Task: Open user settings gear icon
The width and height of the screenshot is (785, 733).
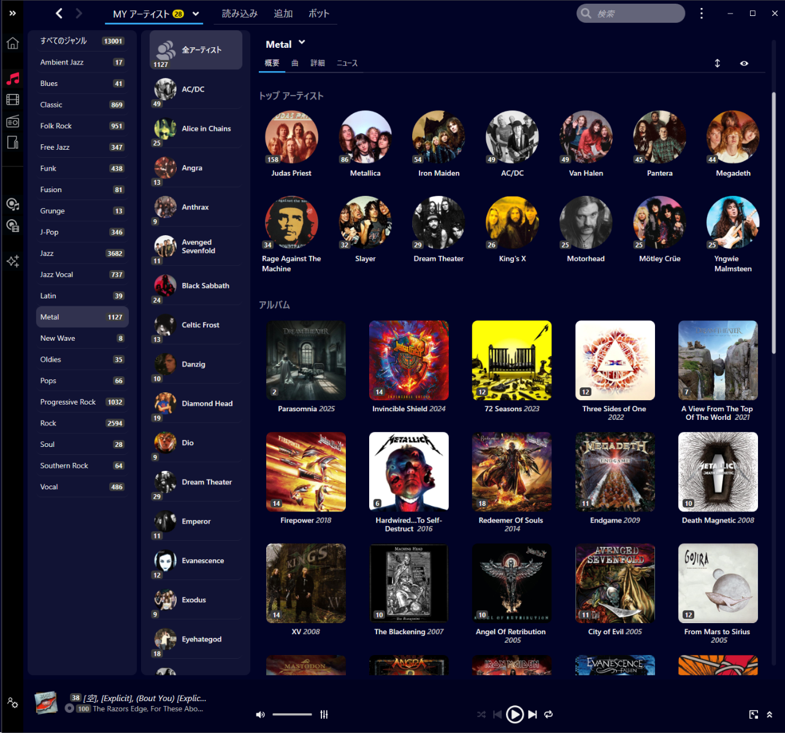Action: 12,702
